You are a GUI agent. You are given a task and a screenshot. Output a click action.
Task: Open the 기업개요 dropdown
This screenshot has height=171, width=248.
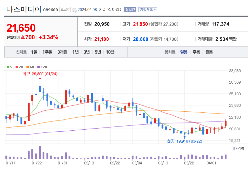click(148, 10)
